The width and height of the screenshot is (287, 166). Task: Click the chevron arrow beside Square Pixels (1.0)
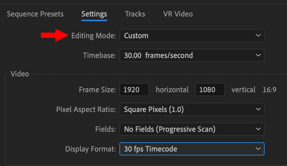258,109
